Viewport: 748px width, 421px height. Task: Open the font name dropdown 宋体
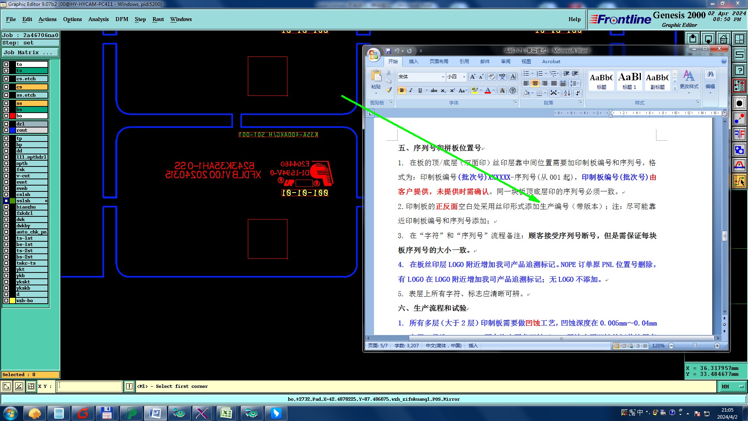443,77
